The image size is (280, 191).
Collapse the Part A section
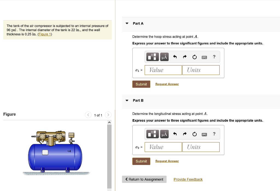point(127,24)
